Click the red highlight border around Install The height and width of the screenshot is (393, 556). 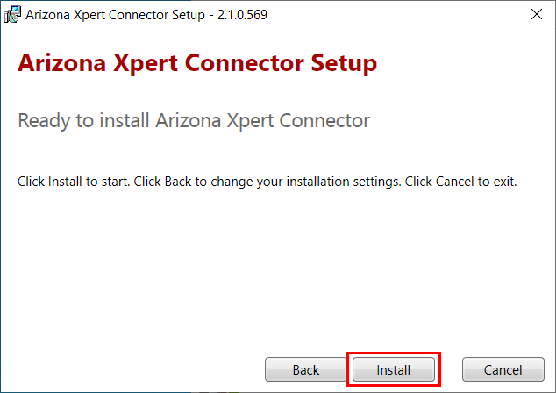click(x=394, y=354)
